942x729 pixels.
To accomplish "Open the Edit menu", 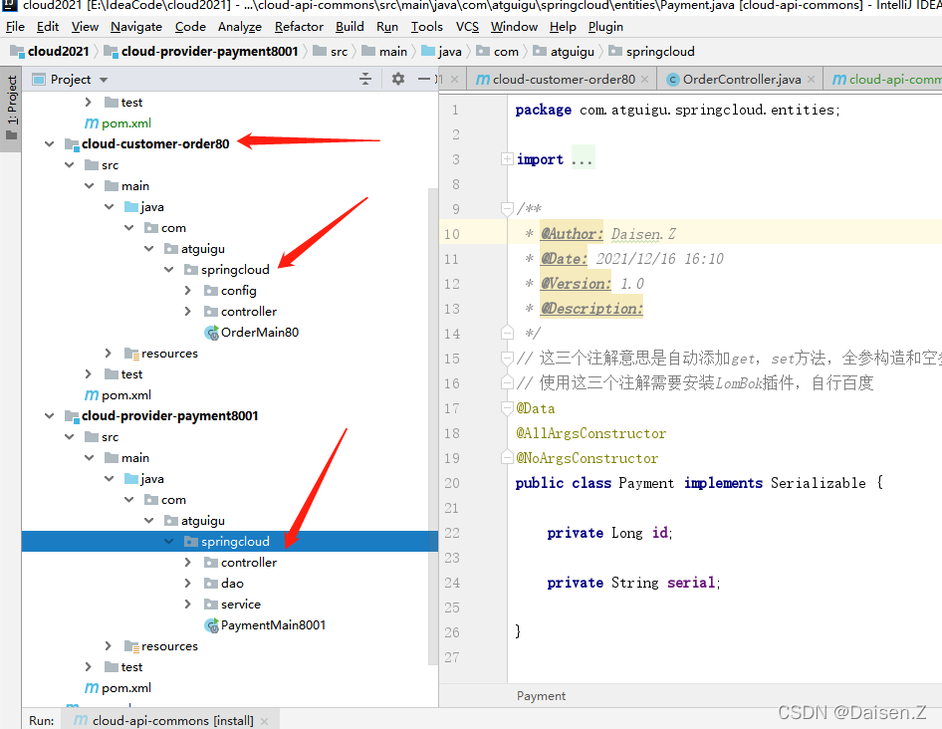I will pyautogui.click(x=48, y=27).
